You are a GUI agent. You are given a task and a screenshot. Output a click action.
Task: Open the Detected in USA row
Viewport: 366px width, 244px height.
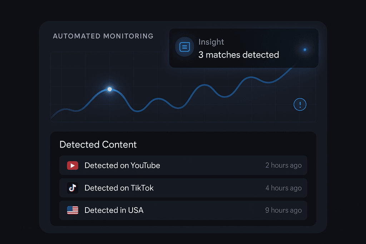[x=183, y=210]
